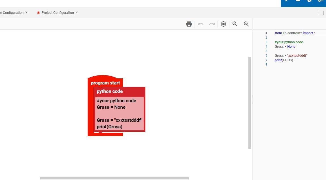Zoom in on the block workspace
Screen dimensions: 326x180
pos(246,24)
